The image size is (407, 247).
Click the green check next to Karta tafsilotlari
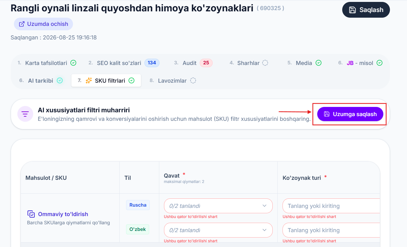pos(73,63)
